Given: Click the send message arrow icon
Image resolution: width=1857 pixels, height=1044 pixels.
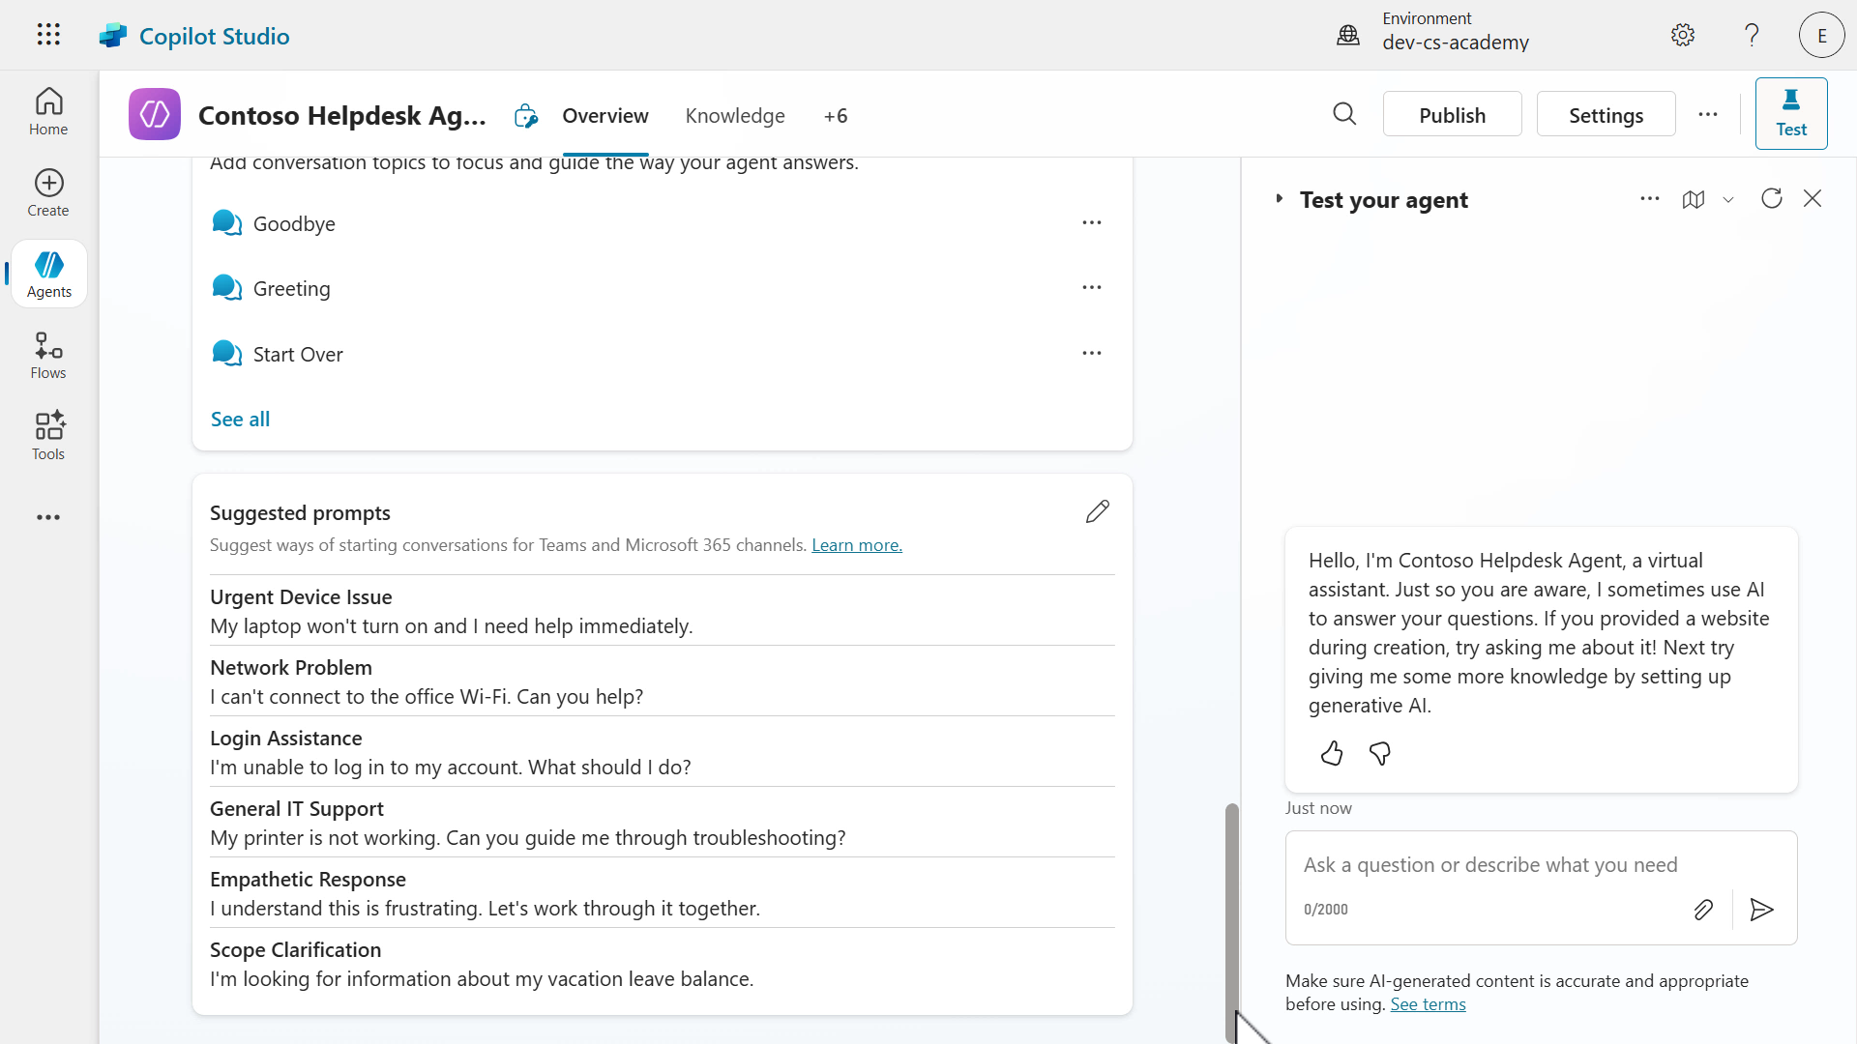Looking at the screenshot, I should point(1761,910).
